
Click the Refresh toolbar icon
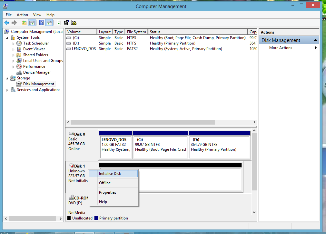tap(59, 23)
